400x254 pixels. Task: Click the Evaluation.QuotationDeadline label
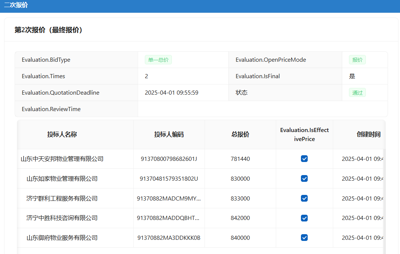(60, 92)
